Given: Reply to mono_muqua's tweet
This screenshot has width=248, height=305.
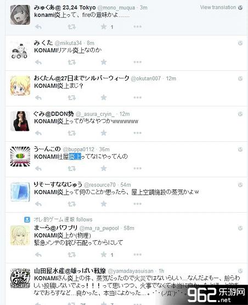Looking at the screenshot, I should pyautogui.click(x=38, y=27).
